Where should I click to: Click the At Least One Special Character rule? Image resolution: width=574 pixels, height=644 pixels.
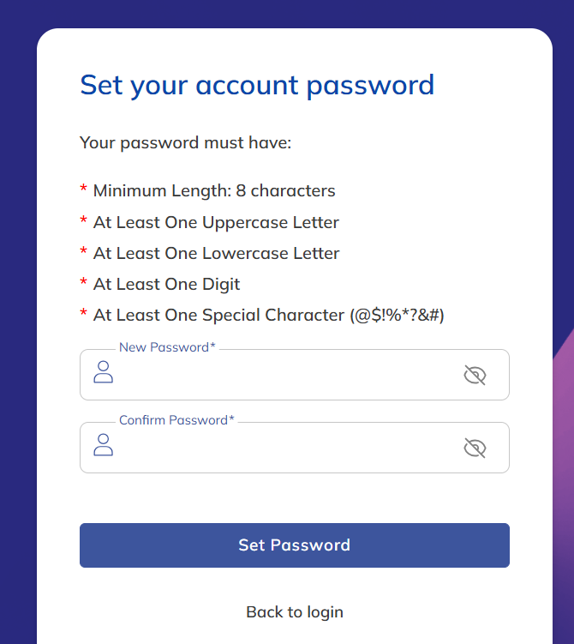pos(268,315)
